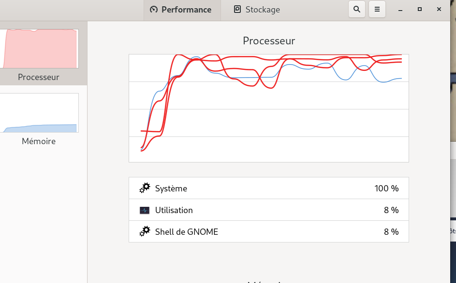Select the Système process row
Viewport: 456px width, 283px height.
pos(269,188)
